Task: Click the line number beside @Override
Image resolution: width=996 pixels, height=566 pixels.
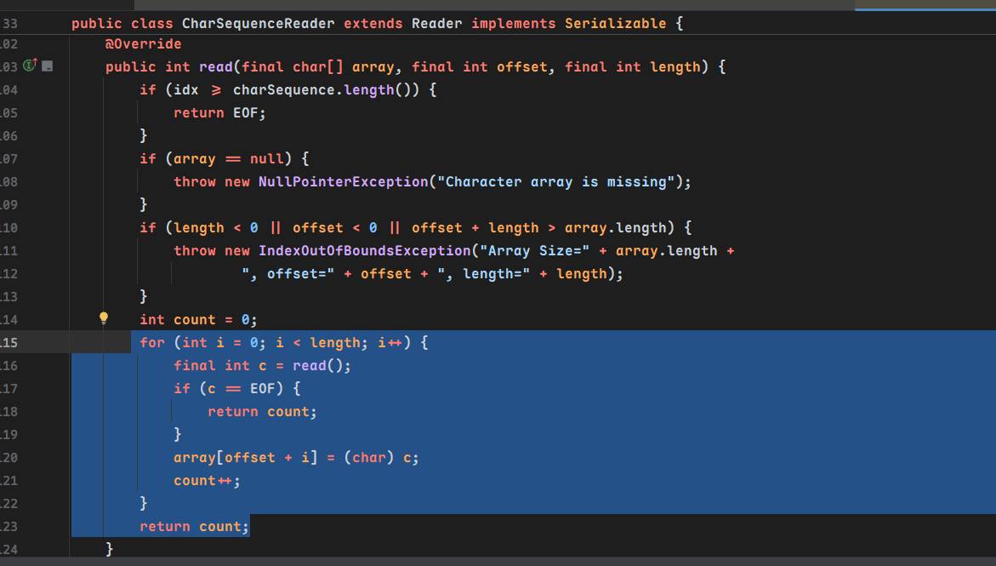Action: (10, 43)
